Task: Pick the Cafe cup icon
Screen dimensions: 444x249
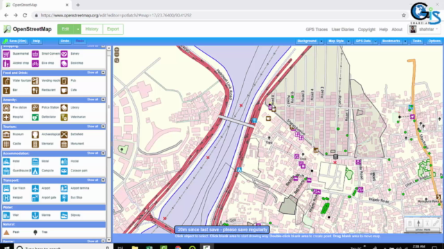Action: (64, 91)
